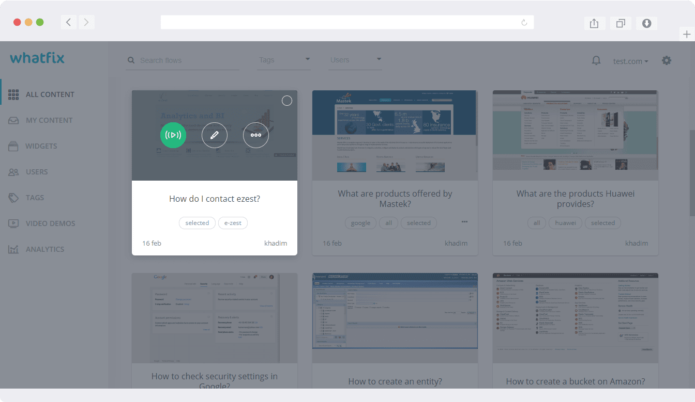Click the Analytics chart icon
This screenshot has width=695, height=402.
point(13,249)
